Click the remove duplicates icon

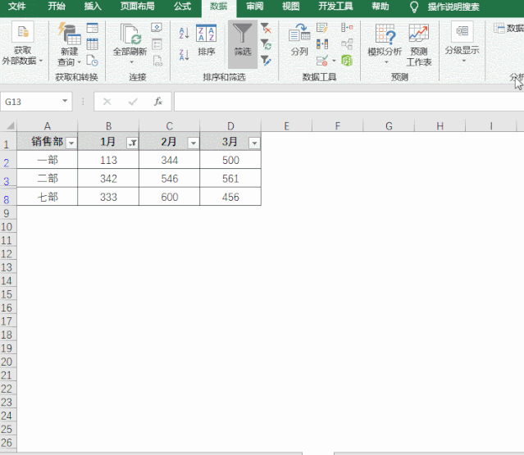[322, 44]
